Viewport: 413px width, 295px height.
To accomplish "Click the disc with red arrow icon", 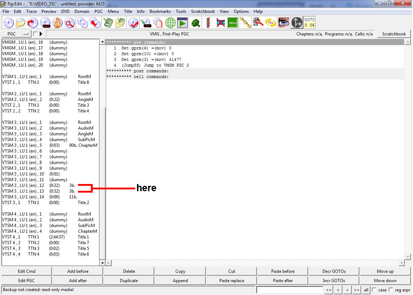I will [33, 23].
